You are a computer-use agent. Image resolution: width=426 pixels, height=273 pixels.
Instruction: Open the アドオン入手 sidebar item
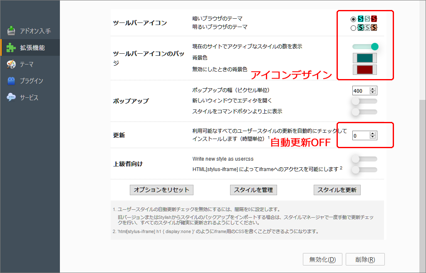(30, 31)
